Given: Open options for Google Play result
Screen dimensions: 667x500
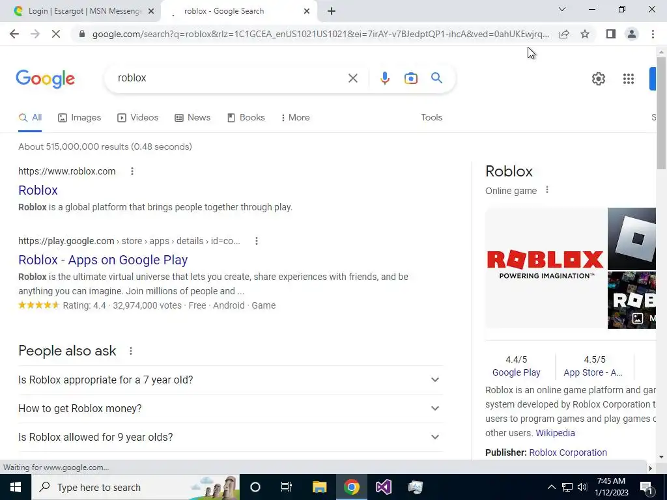Looking at the screenshot, I should [x=256, y=241].
